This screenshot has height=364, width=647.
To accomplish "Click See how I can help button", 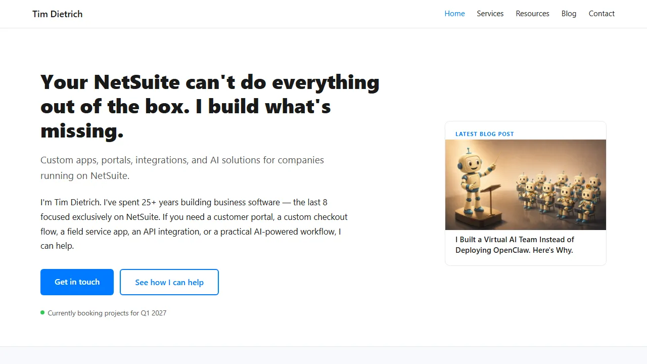I will pos(169,282).
